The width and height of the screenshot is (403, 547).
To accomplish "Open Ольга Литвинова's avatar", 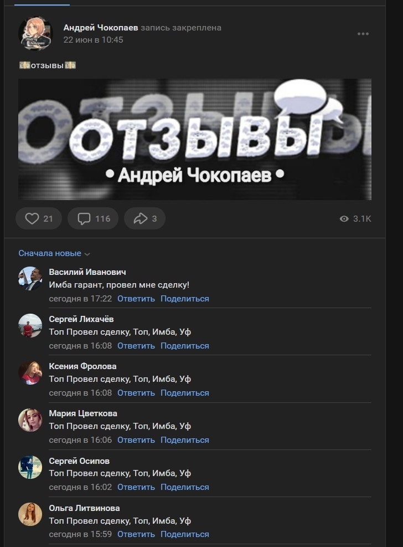I will click(x=30, y=514).
